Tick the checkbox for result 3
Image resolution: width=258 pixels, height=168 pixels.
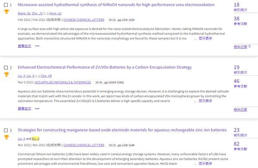click(6, 130)
